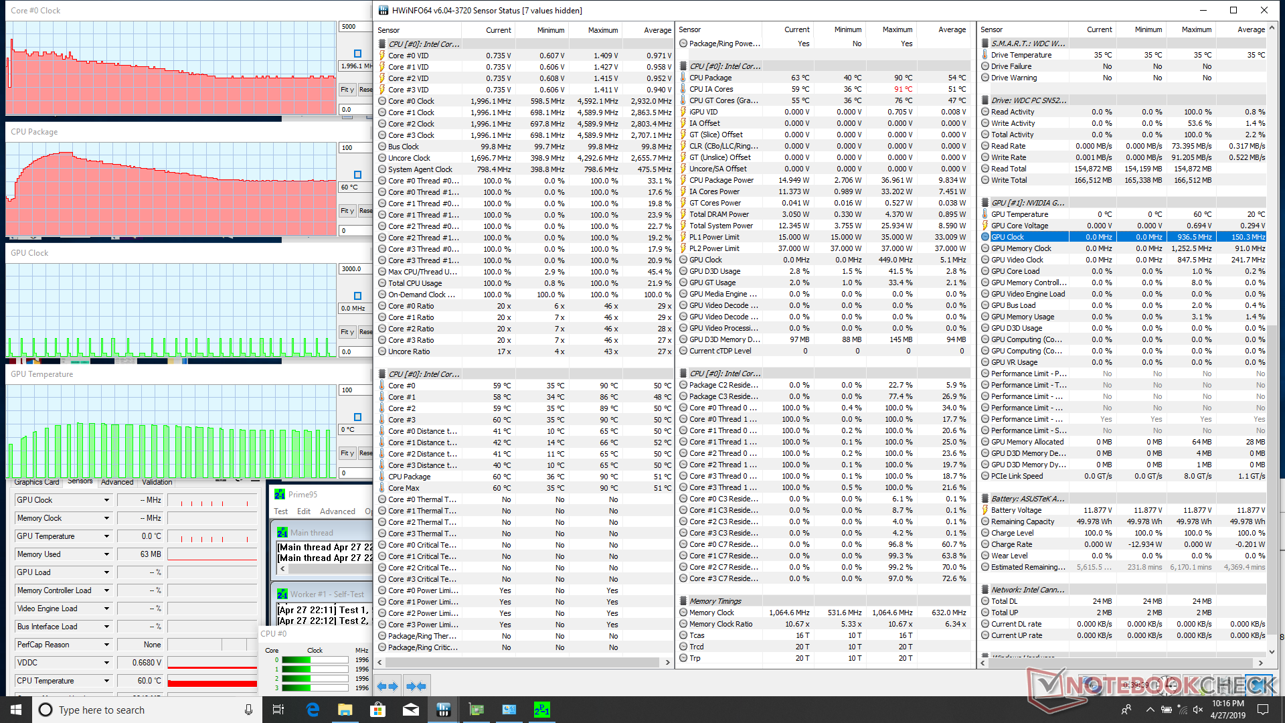
Task: Toggle the checkbox in CPU Package graph
Action: pos(357,175)
